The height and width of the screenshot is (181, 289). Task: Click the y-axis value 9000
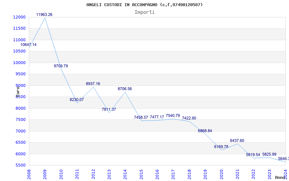pyautogui.click(x=20, y=85)
